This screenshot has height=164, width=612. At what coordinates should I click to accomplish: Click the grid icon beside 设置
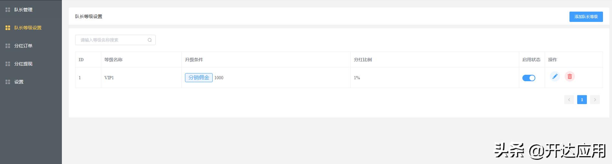click(x=8, y=82)
